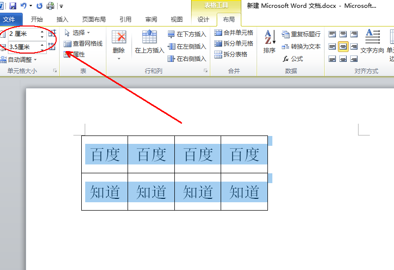Align cell text middle left

[332, 46]
